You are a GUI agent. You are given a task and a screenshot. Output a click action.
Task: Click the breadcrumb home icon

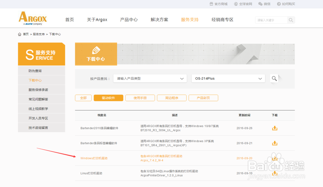[20, 34]
